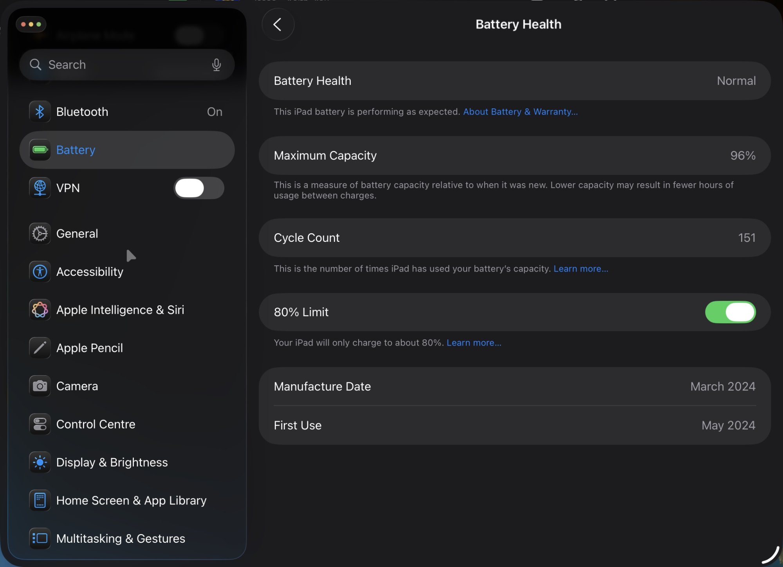
Task: Click the three-dot window controls menu
Action: [31, 24]
